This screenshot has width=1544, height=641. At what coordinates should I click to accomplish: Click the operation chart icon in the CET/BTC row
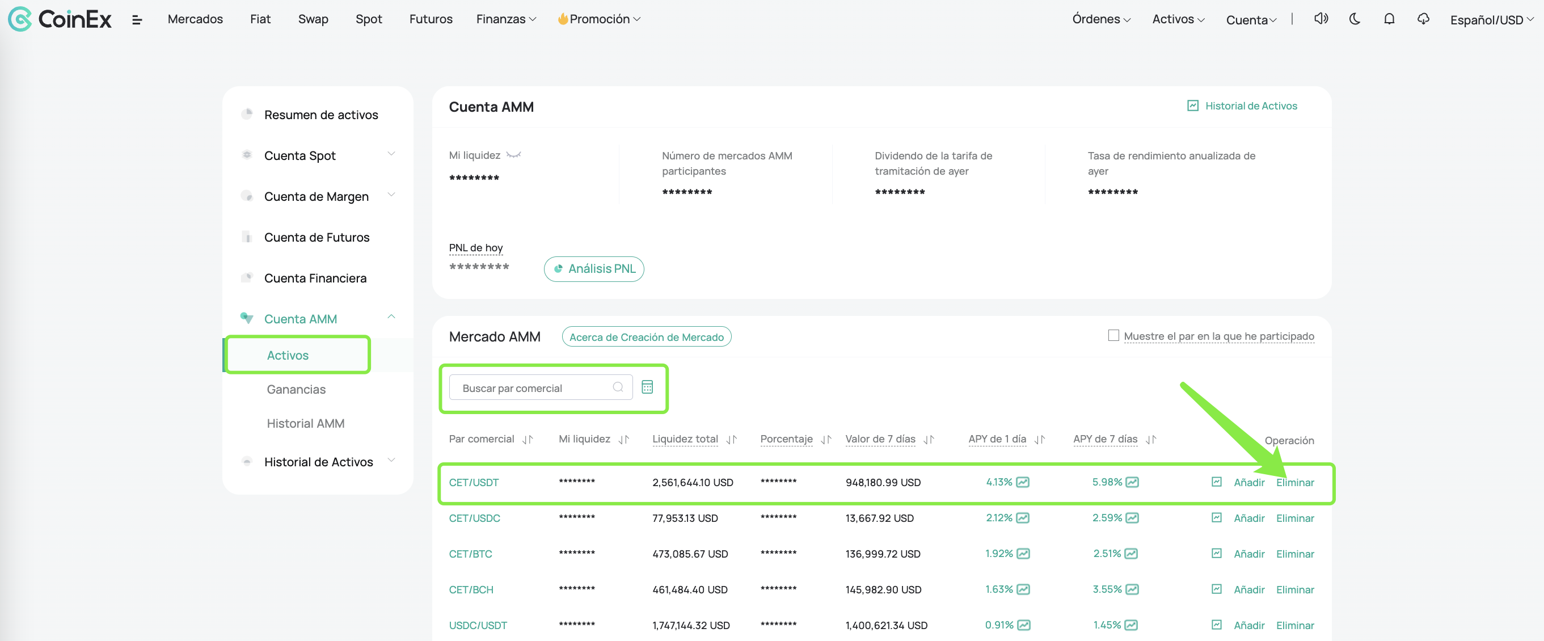(x=1216, y=553)
